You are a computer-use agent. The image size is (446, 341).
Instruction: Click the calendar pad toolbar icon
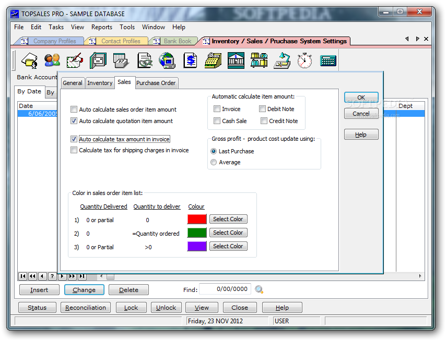point(121,60)
